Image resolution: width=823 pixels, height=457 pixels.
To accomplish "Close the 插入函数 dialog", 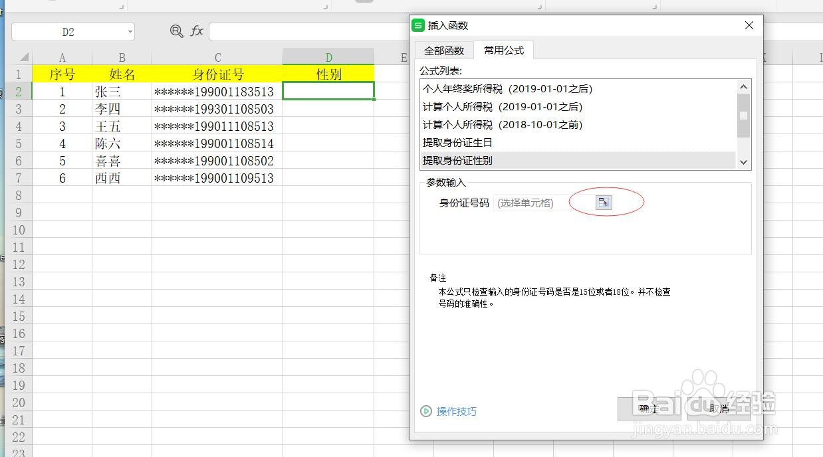I will 749,25.
